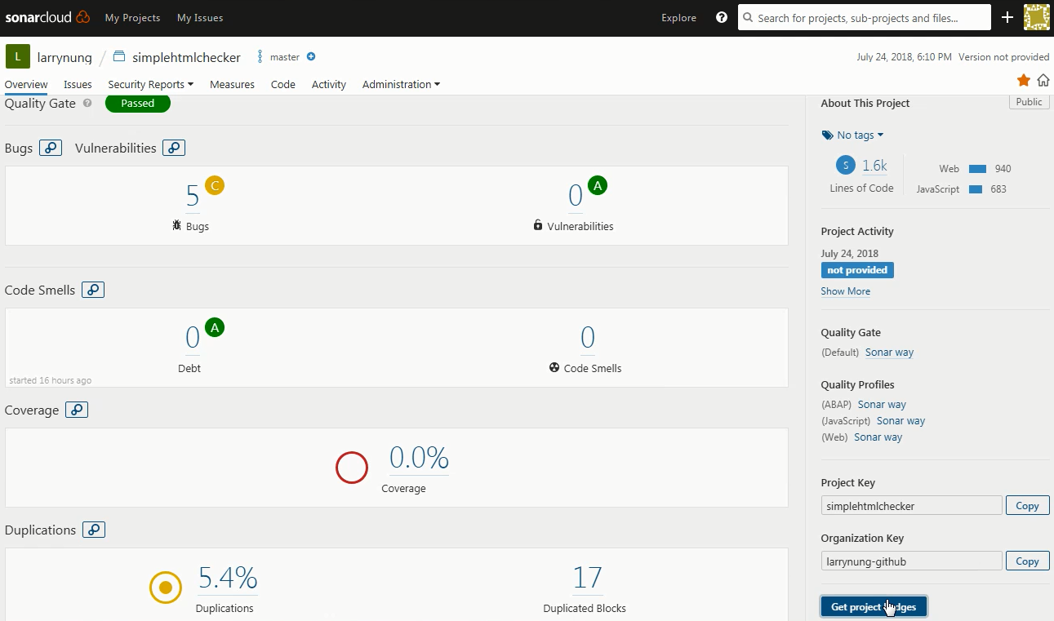Click the 5 bugs count
Screen dimensions: 1054x621
(x=193, y=196)
